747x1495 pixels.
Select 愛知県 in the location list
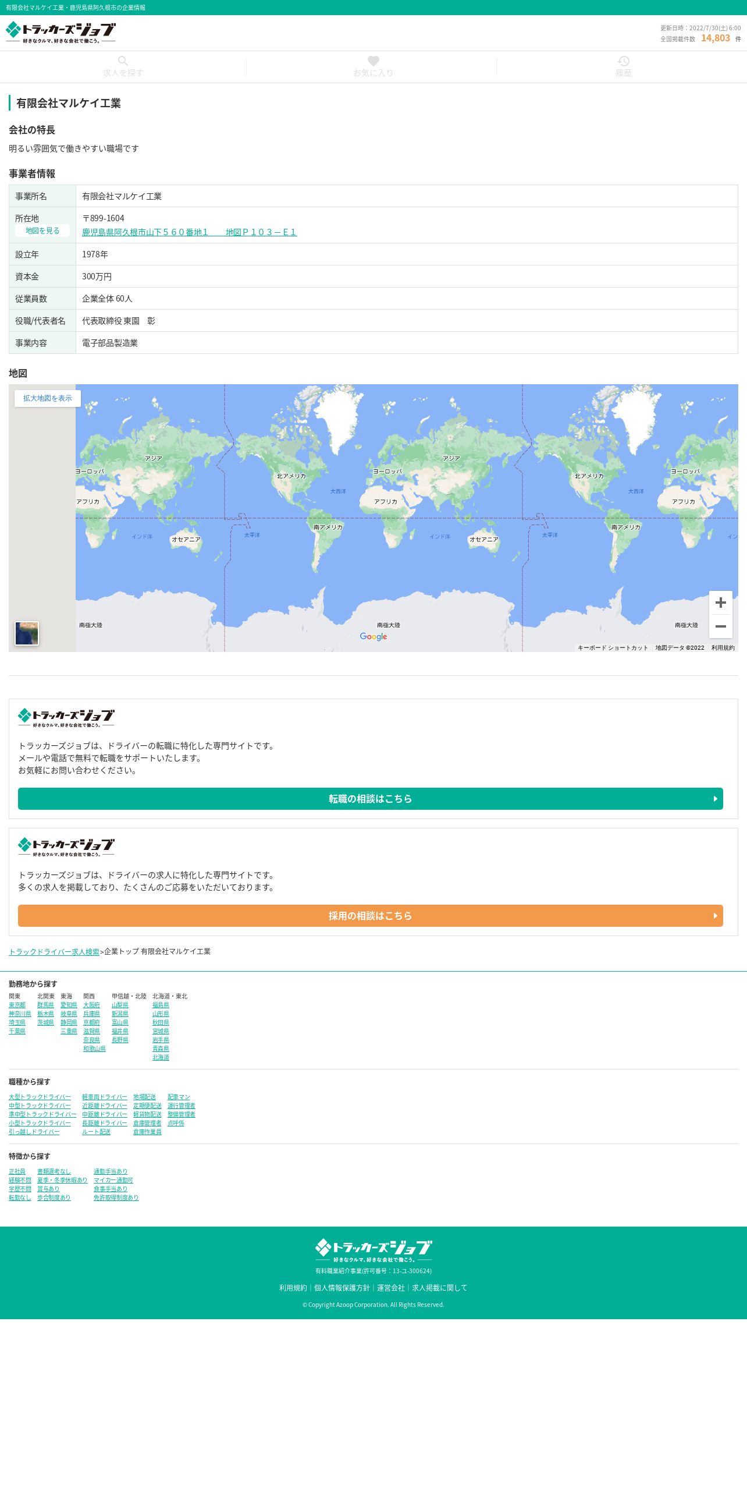click(x=69, y=1005)
